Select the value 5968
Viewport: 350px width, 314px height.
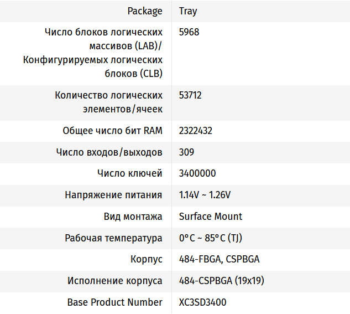coord(189,32)
